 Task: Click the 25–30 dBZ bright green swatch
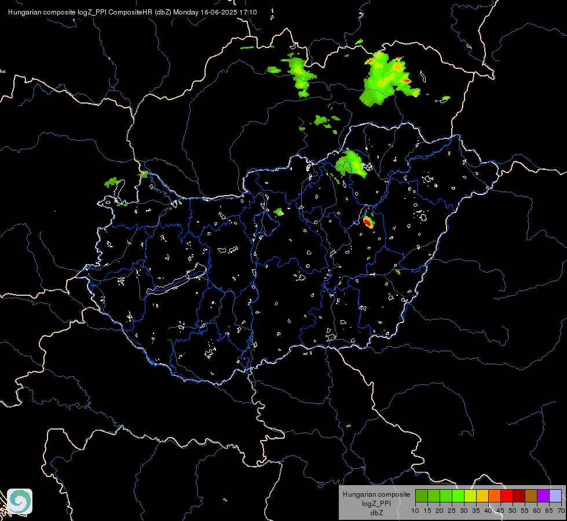pos(458,496)
